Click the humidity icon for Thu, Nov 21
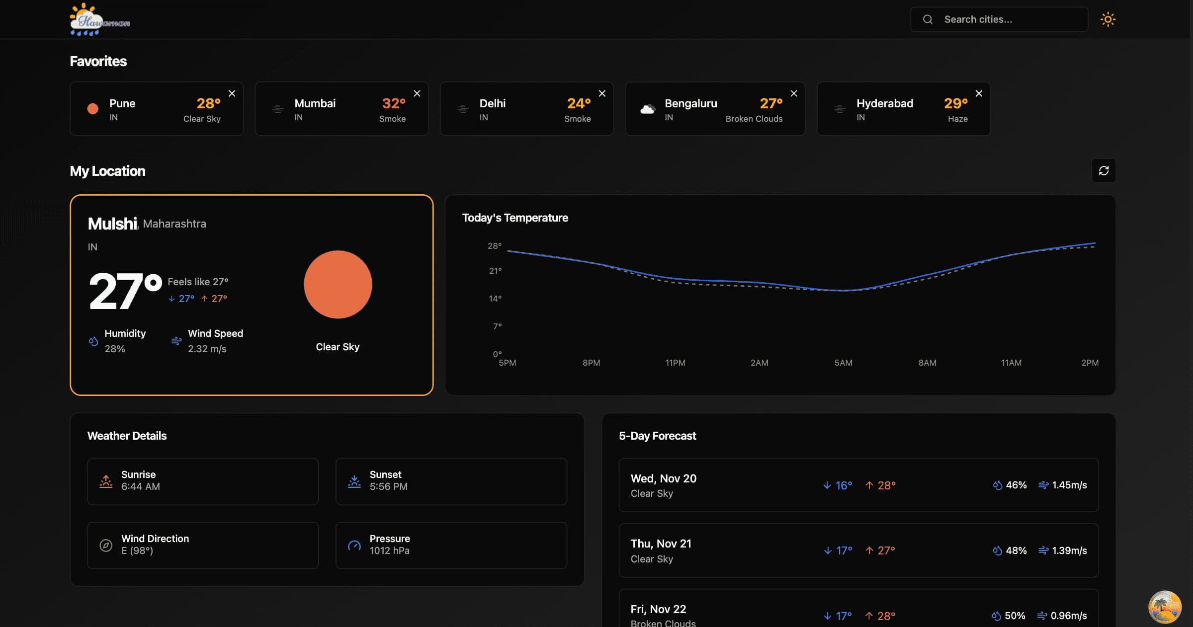Viewport: 1193px width, 627px height. [997, 550]
